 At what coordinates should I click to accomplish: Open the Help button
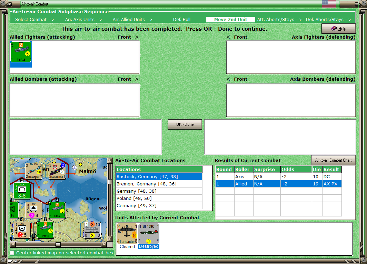click(339, 29)
